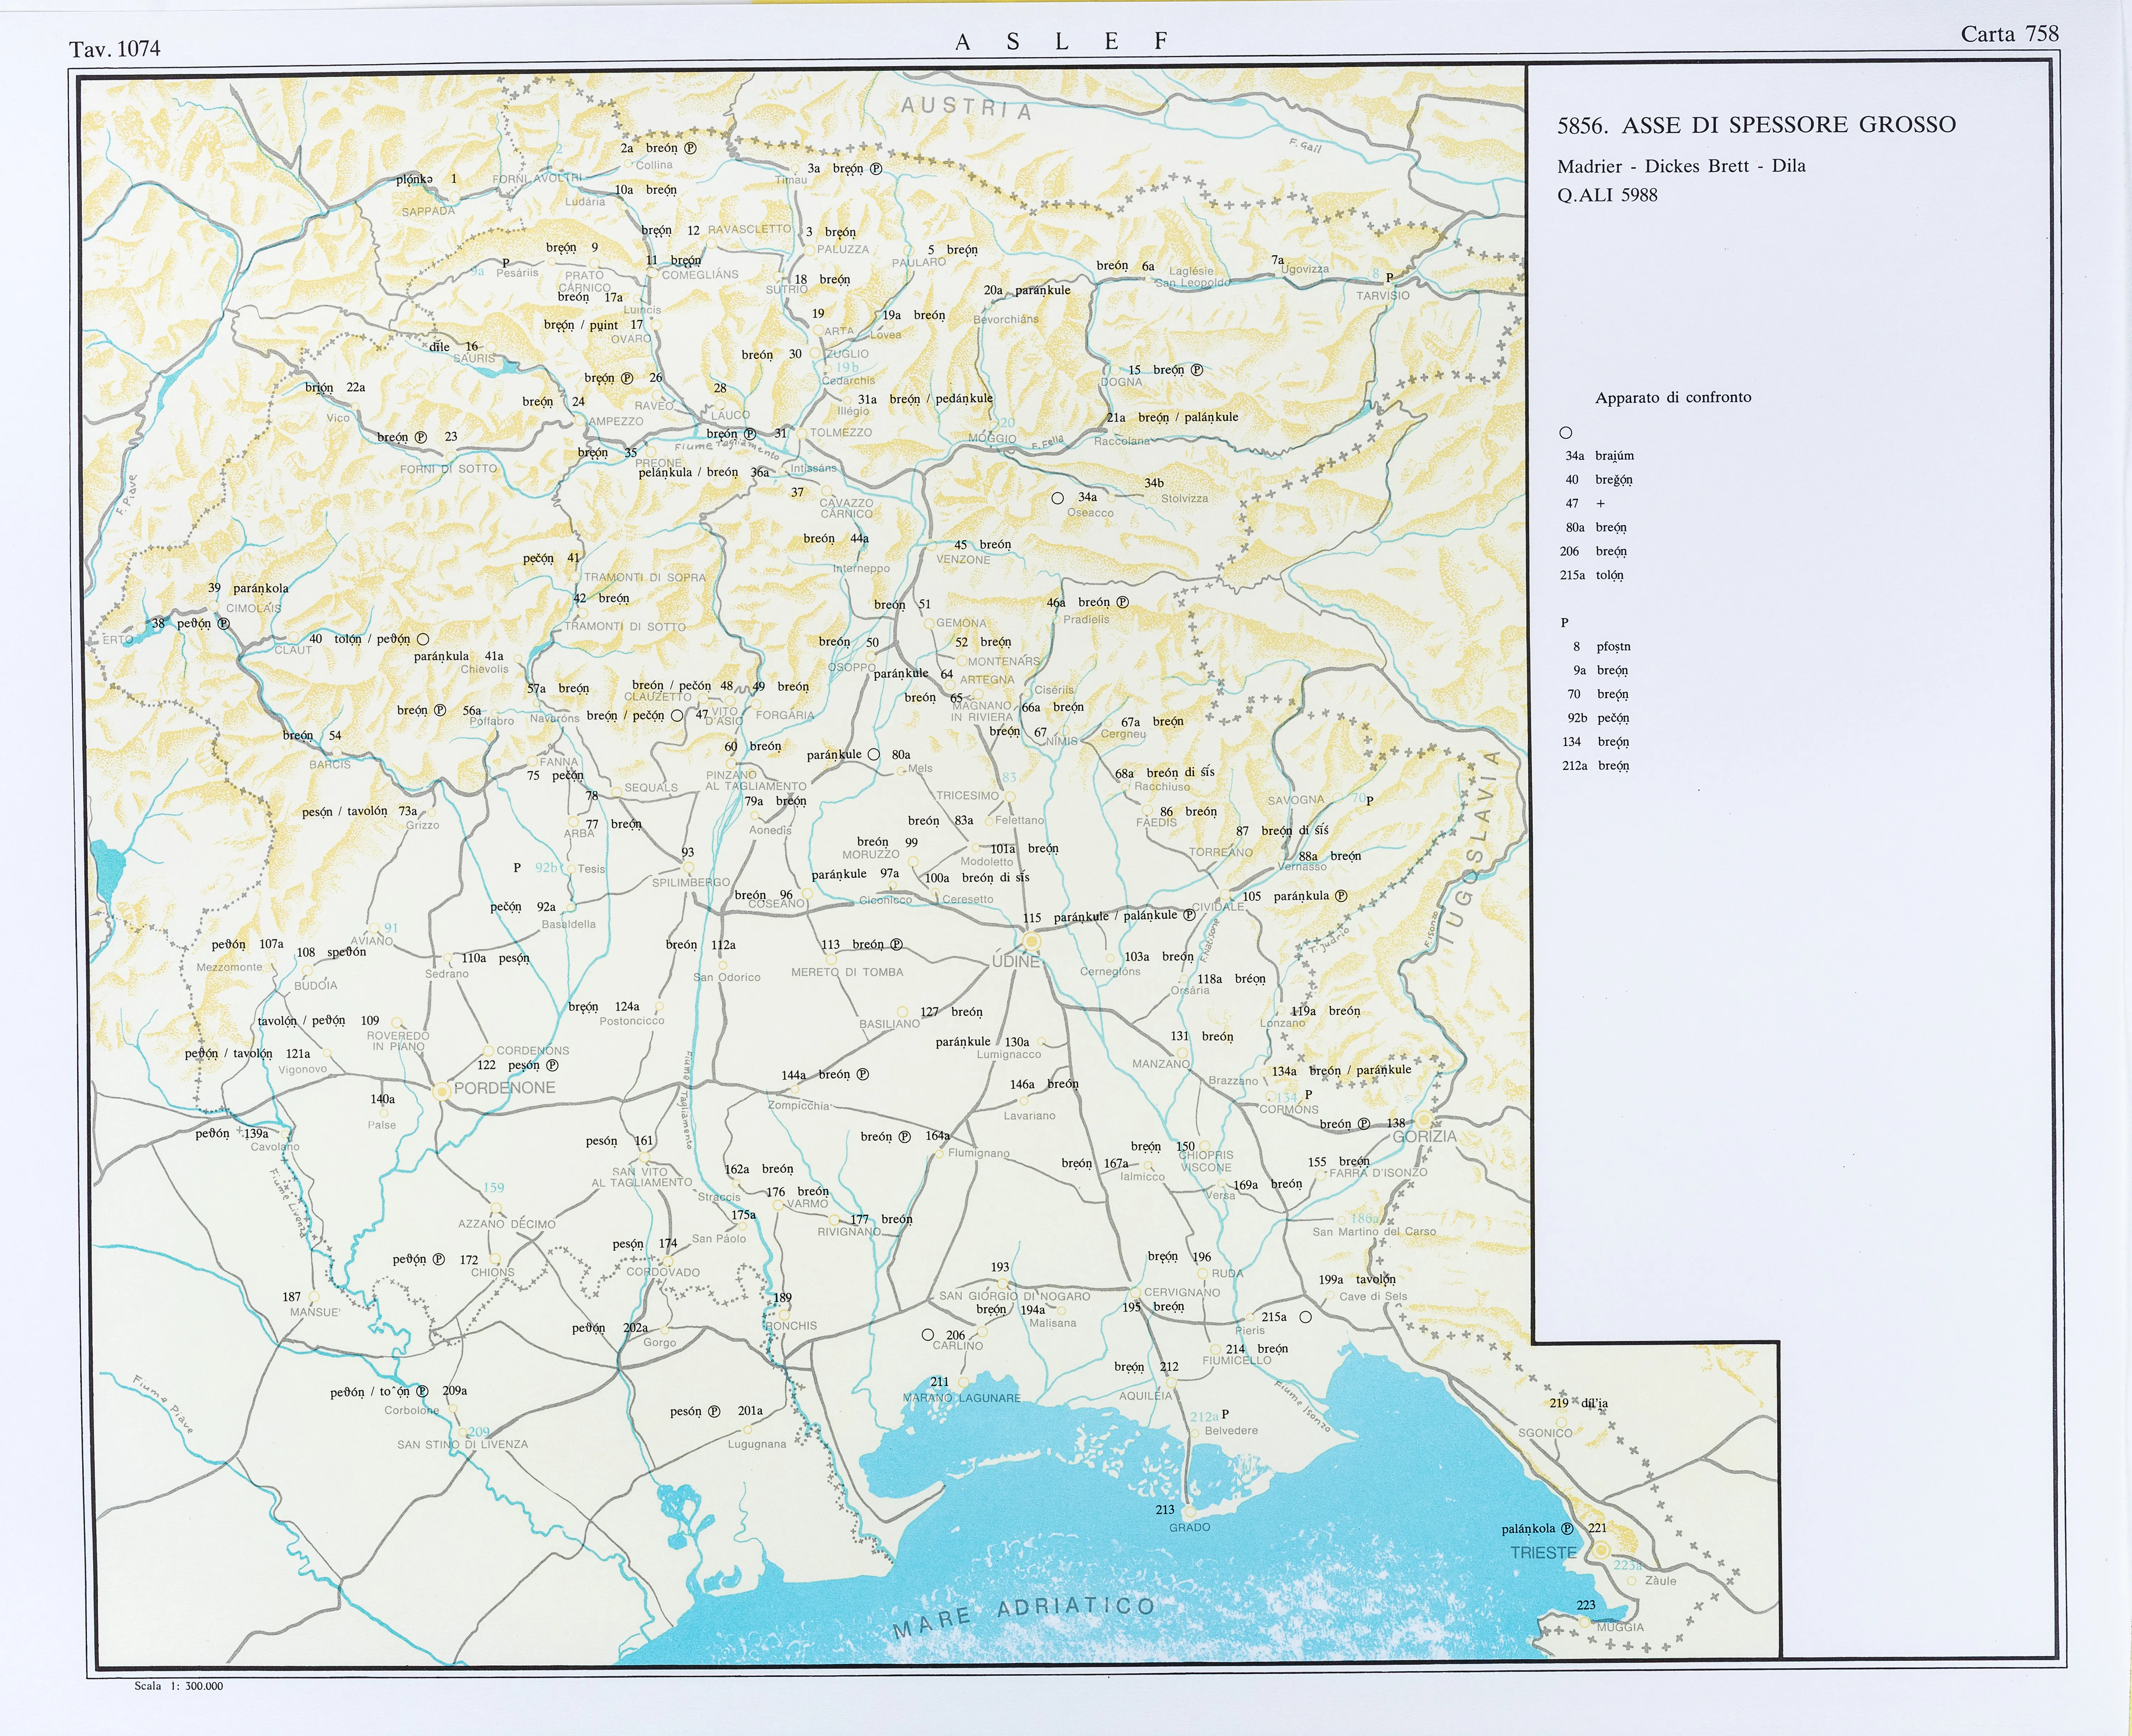Click circled P symbol next to Timau 3a
The width and height of the screenshot is (2132, 1736).
click(x=876, y=169)
